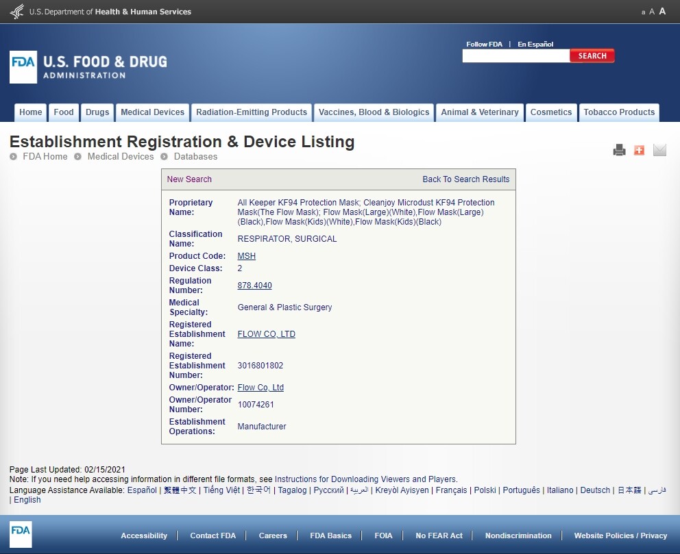This screenshot has height=554, width=680.
Task: Open the Radiation-Emitting Products tab
Action: tap(252, 112)
